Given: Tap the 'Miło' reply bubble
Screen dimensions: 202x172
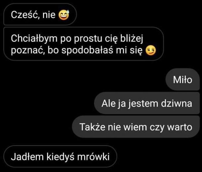Looking at the screenshot, I should 183,80.
